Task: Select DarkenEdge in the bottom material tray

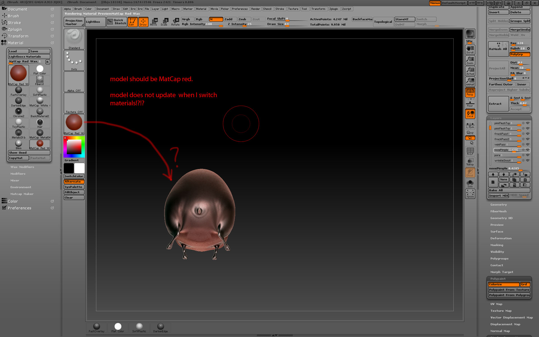Action: [x=161, y=327]
